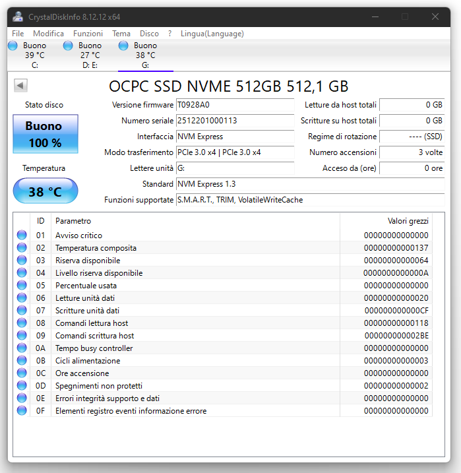The image size is (461, 473).
Task: Click the Funzioni supportate field
Action: tap(311, 200)
